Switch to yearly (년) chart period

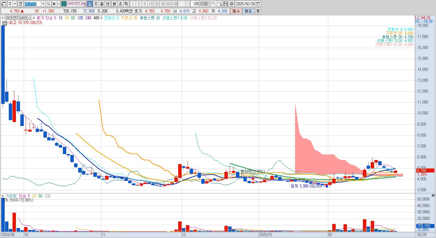[108, 4]
